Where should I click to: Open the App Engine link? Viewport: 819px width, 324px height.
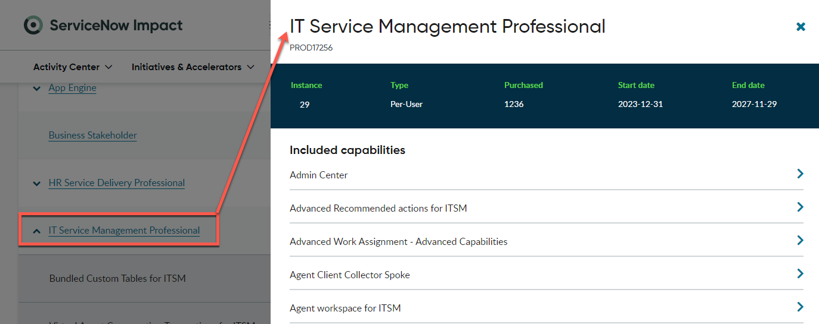(72, 87)
